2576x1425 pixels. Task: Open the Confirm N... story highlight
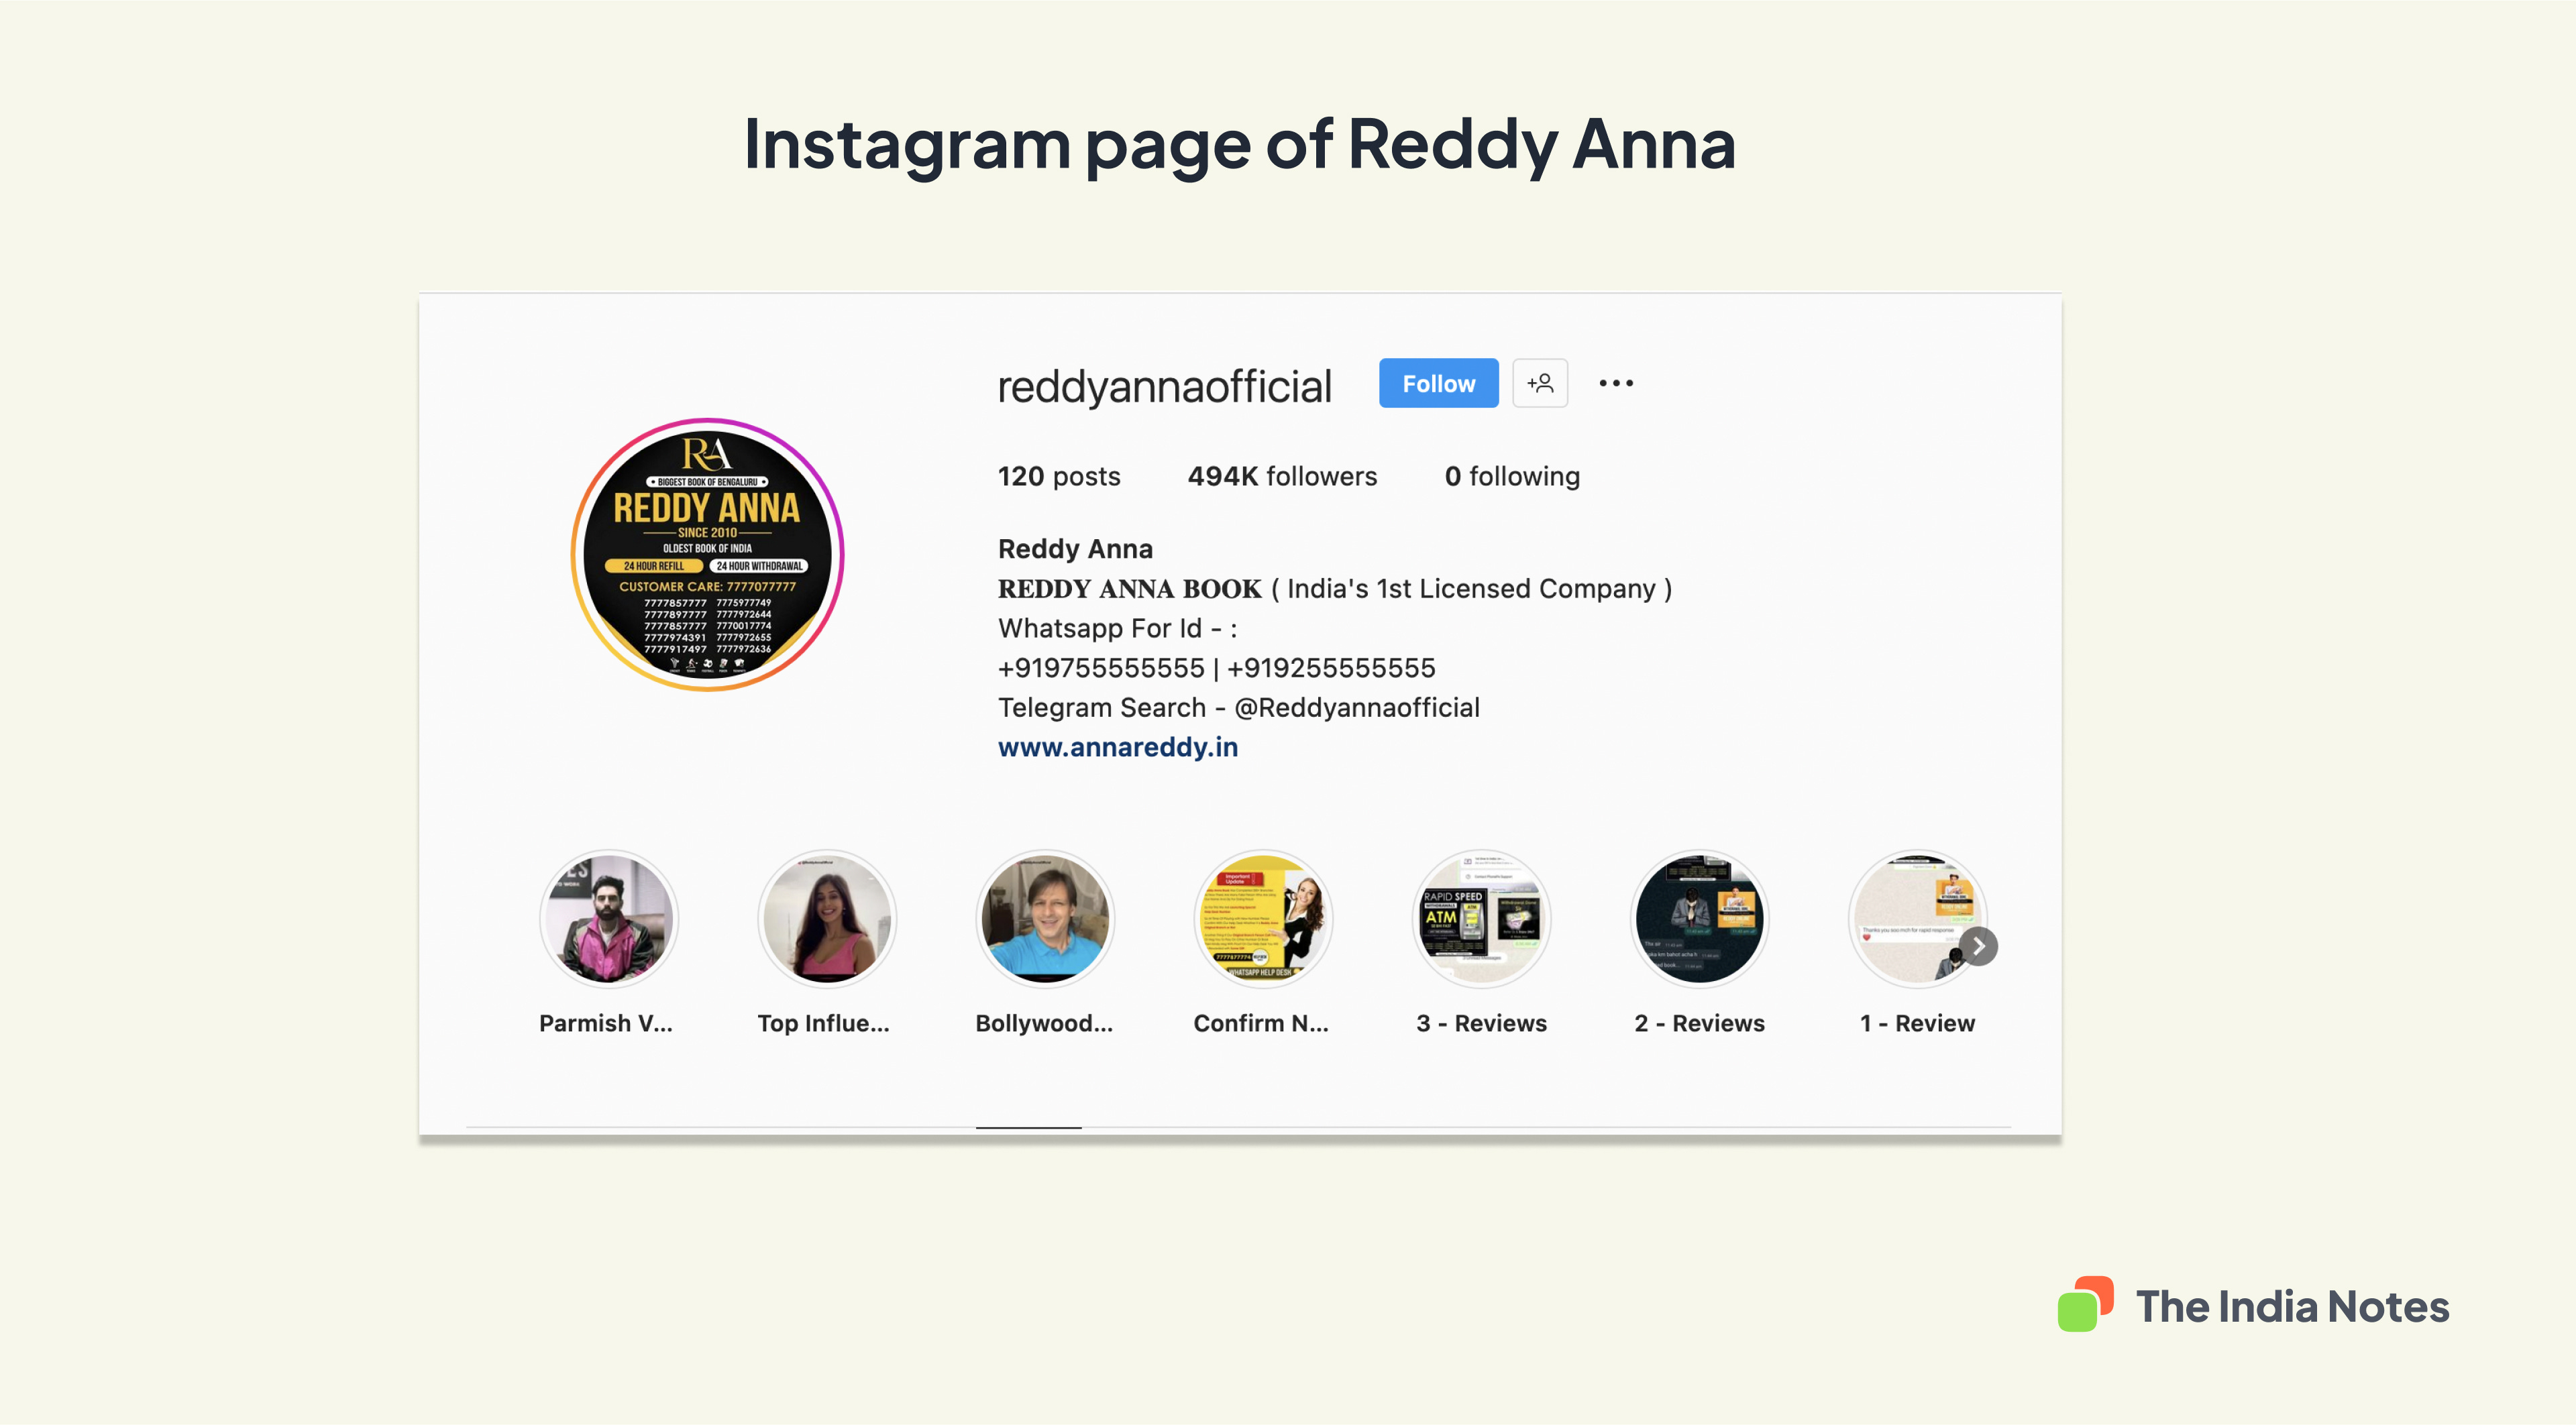(x=1263, y=919)
